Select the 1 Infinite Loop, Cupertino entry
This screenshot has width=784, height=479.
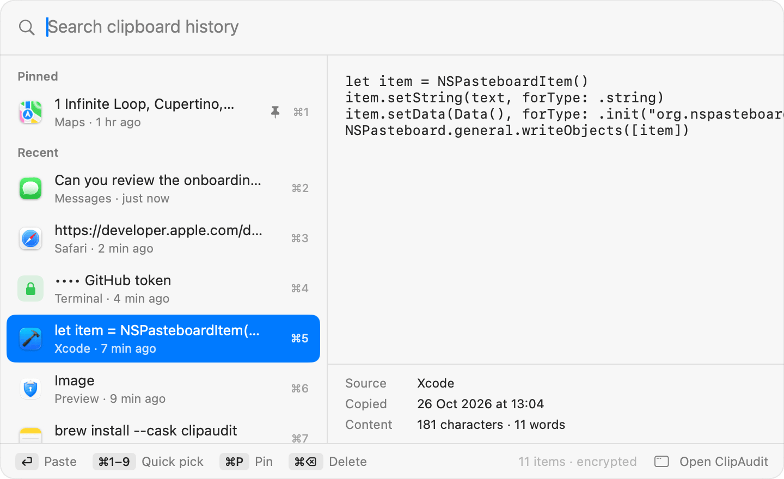coord(163,112)
